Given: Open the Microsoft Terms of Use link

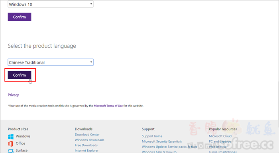Looking at the screenshot, I should tap(108, 106).
